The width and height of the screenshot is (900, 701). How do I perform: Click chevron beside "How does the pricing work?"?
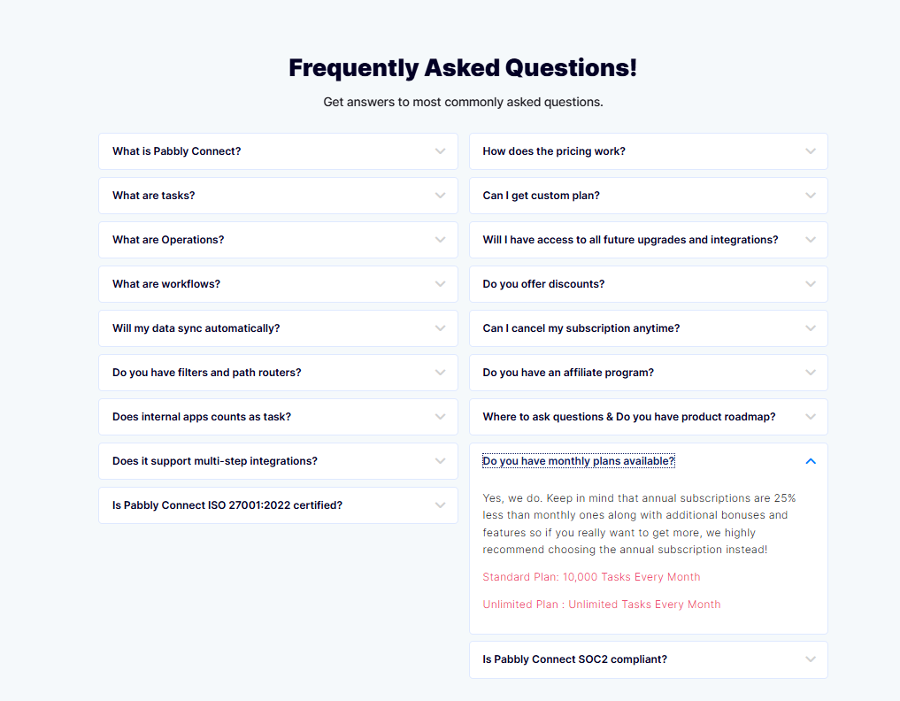click(x=811, y=151)
